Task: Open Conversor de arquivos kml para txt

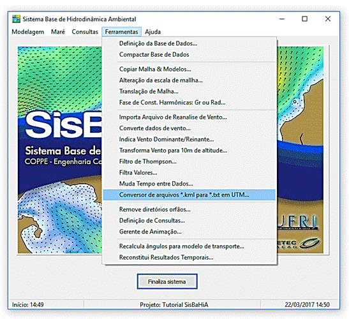Action: coord(189,195)
